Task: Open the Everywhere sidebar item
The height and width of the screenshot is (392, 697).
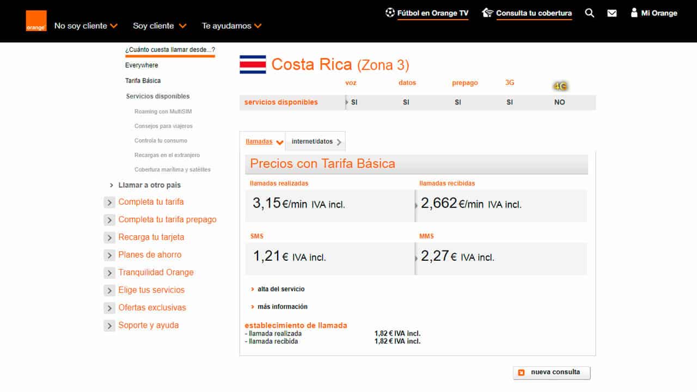Action: pyautogui.click(x=142, y=65)
